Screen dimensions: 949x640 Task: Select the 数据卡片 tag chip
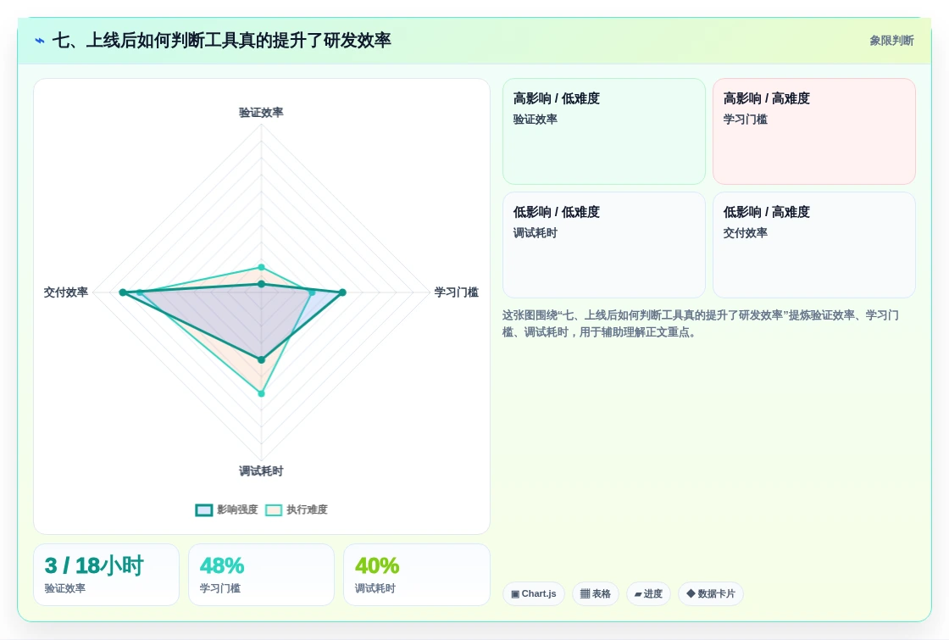click(x=711, y=593)
